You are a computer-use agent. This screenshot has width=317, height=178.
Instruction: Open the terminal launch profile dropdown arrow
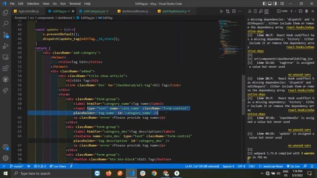(295, 11)
